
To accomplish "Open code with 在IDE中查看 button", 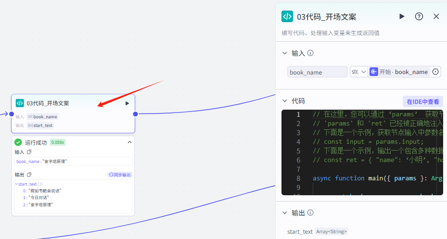I will [x=423, y=101].
